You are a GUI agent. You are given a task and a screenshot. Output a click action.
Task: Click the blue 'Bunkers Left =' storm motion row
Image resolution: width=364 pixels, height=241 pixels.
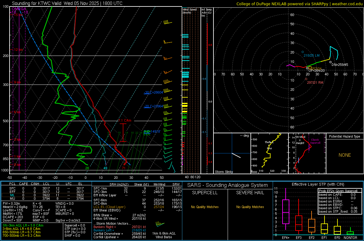click(x=120, y=230)
